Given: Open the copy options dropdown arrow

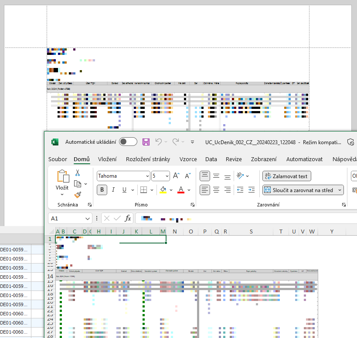Looking at the screenshot, I should click(x=85, y=184).
